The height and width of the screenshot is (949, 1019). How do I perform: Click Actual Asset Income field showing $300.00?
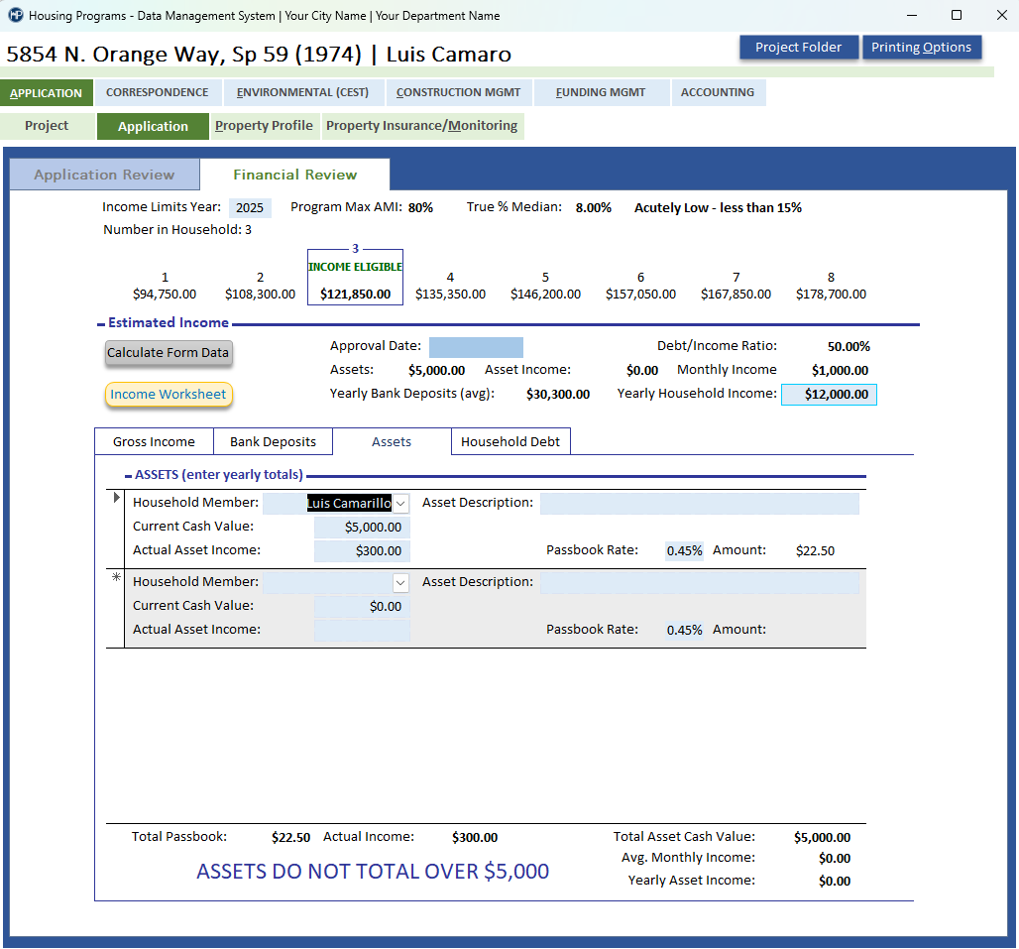coord(362,550)
